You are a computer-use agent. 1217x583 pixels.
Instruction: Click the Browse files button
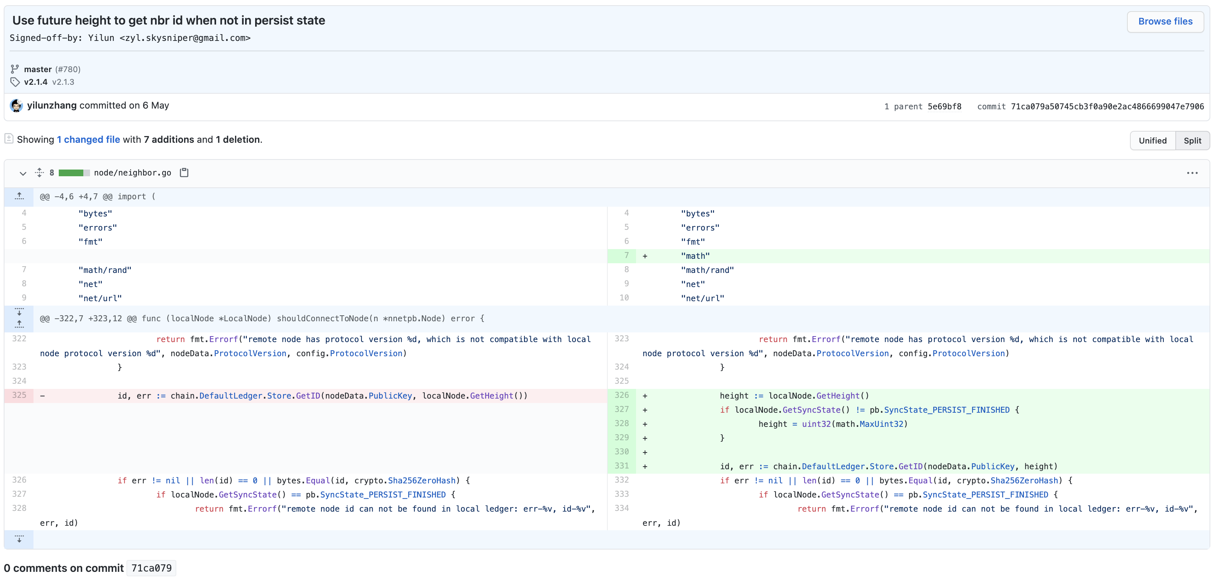1165,22
